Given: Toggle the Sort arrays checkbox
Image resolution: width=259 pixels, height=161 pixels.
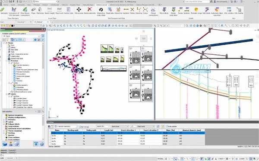Looking at the screenshot, I should tap(80, 127).
